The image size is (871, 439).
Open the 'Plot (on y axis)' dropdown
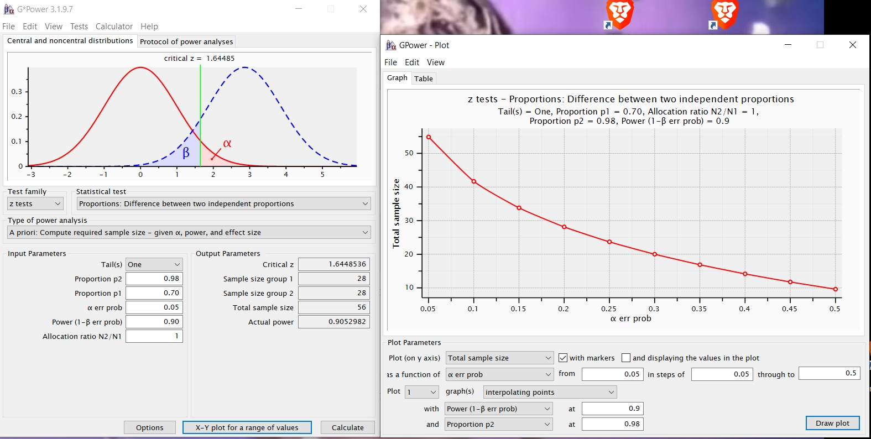point(499,358)
